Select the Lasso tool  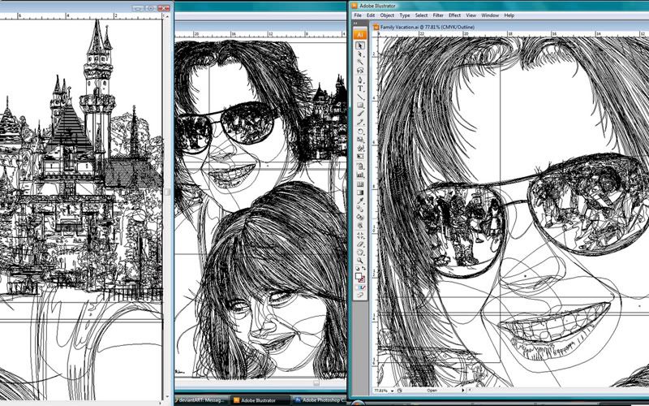click(359, 71)
